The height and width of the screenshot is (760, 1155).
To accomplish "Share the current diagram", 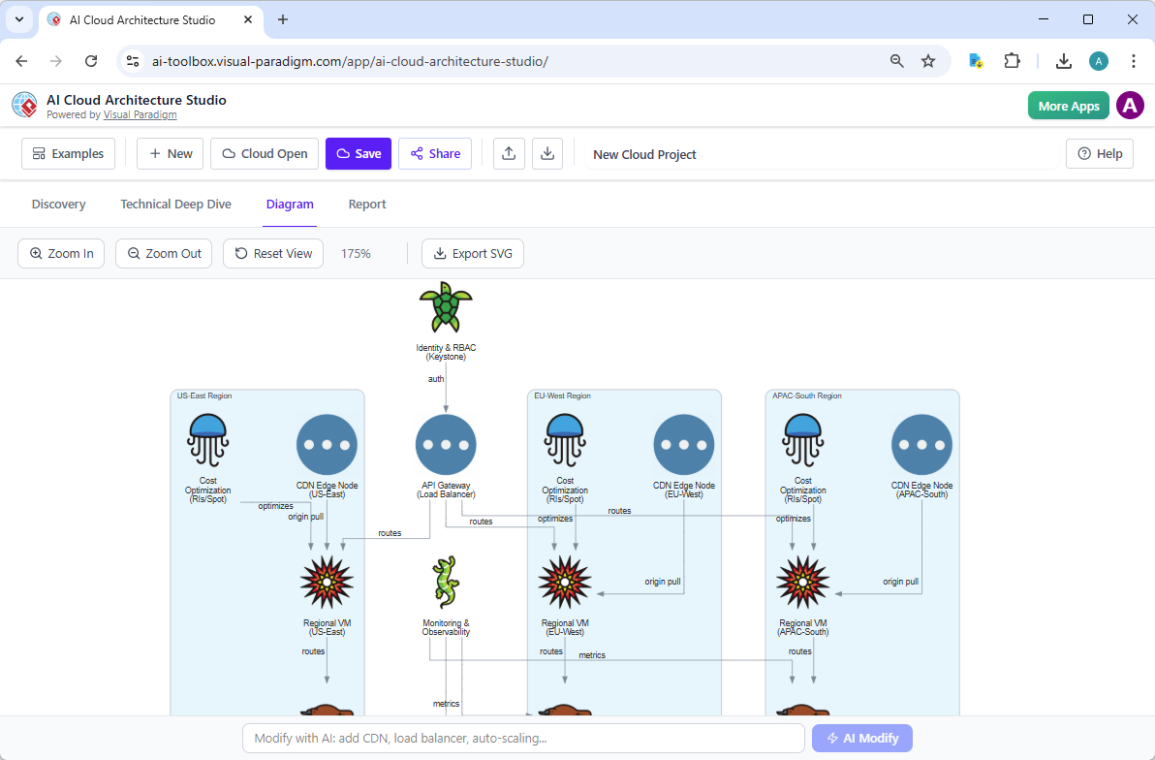I will 434,153.
